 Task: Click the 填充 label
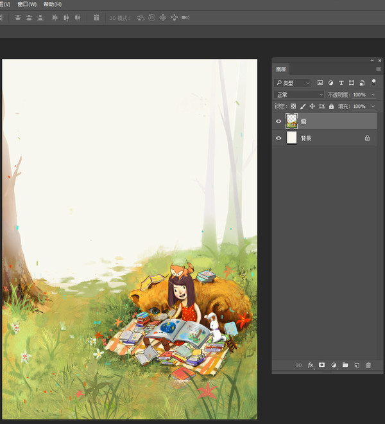(x=344, y=106)
